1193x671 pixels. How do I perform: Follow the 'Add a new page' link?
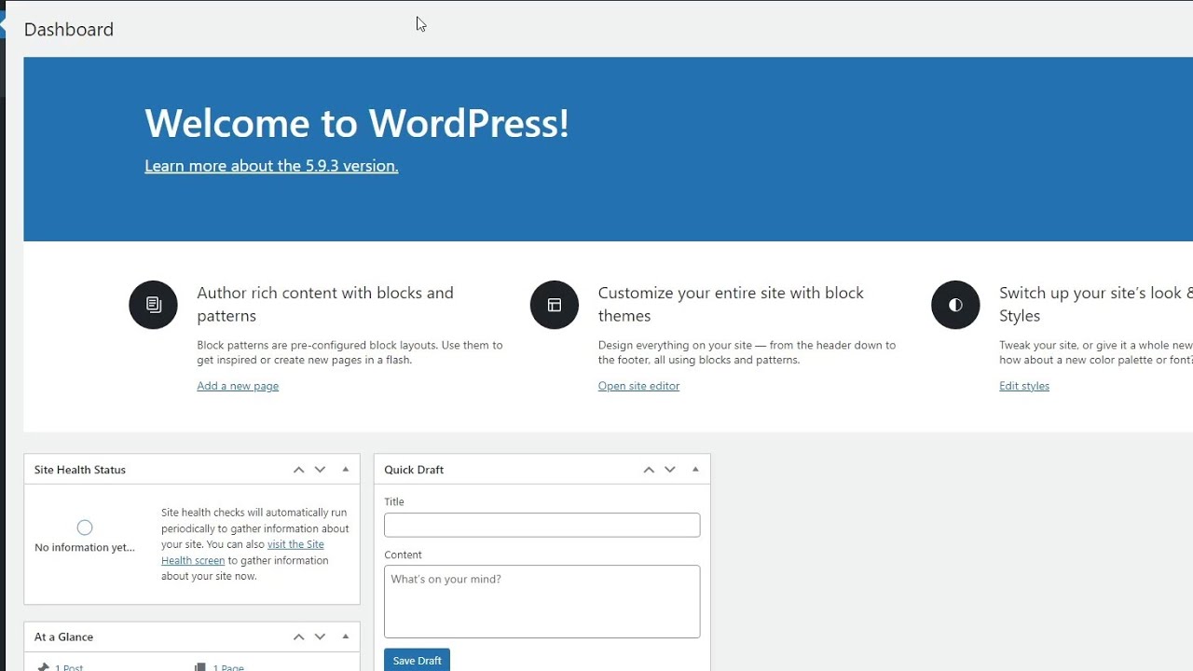238,386
